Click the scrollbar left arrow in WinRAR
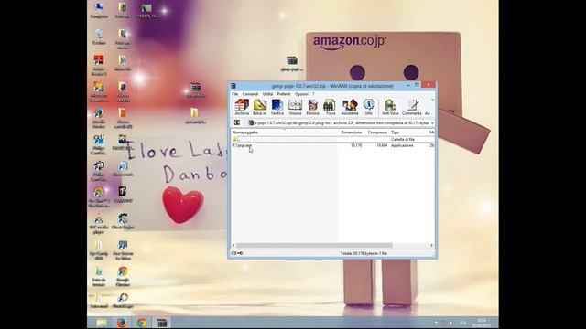The height and width of the screenshot is (329, 586). 233,245
